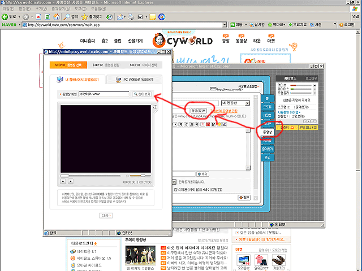The image size is (362, 271).
Task: Click the orange video editing link
Action: click(224, 111)
